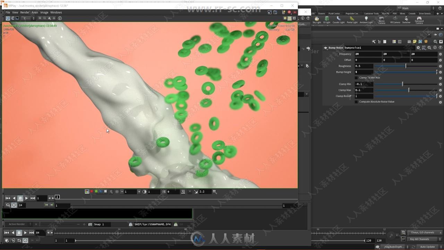Click MPlay fit image to window icon
Image resolution: width=444 pixels, height=250 pixels.
[54, 18]
